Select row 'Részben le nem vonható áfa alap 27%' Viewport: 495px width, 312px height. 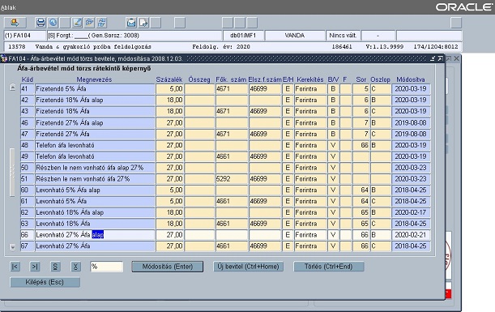pyautogui.click(x=225, y=168)
